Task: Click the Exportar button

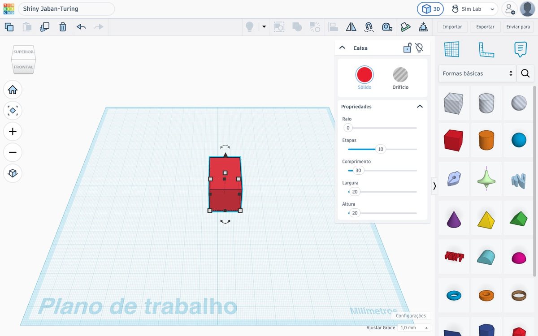Action: [x=485, y=27]
